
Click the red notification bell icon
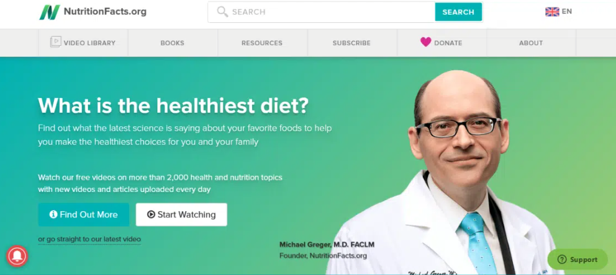(x=17, y=256)
